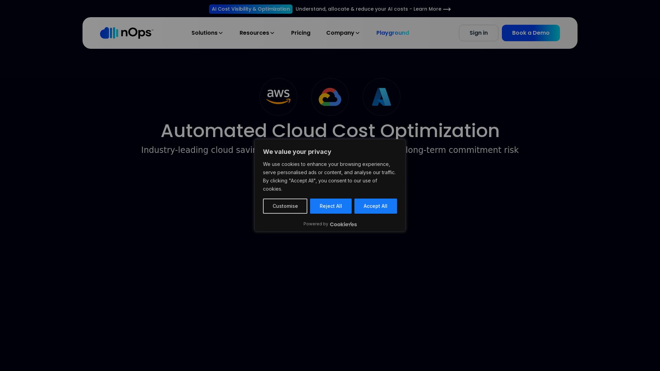
Task: Click the AI Cost Visibility & Optimization badge
Action: coord(251,9)
